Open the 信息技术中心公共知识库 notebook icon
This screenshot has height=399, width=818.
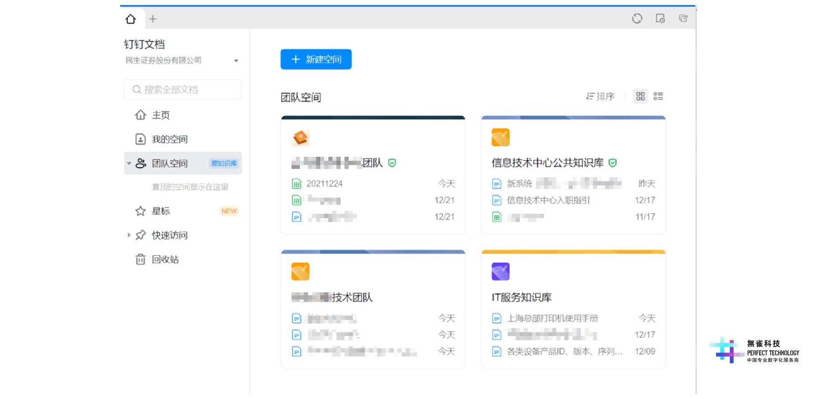[501, 138]
